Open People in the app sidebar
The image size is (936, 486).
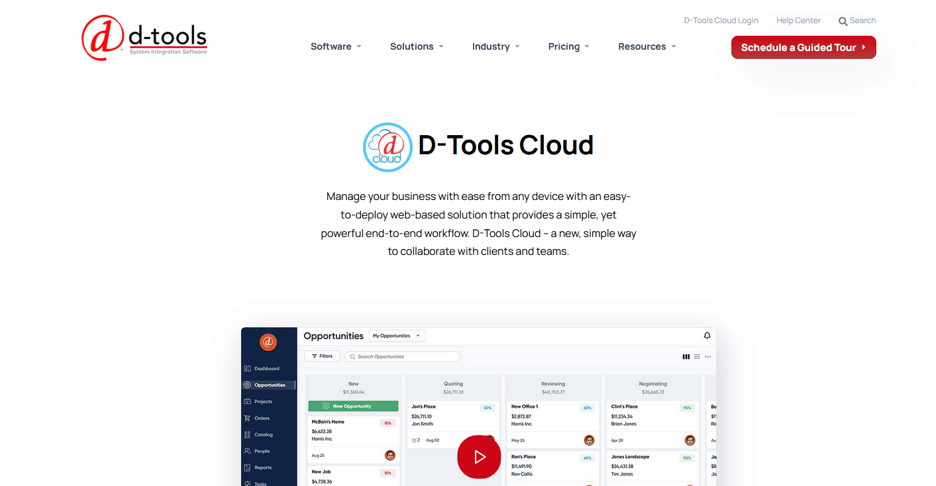tap(257, 451)
